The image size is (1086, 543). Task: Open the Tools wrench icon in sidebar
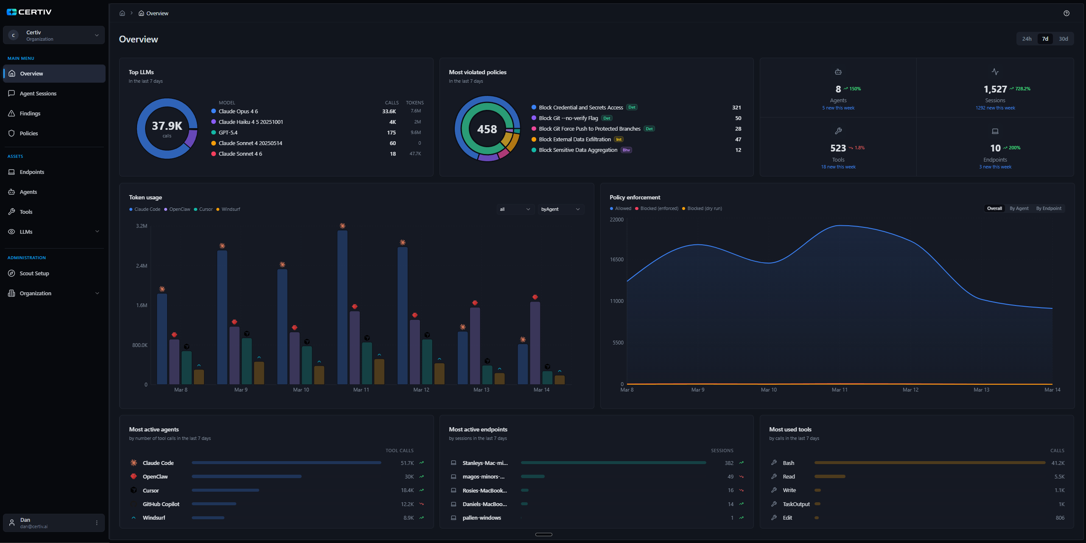click(x=11, y=211)
